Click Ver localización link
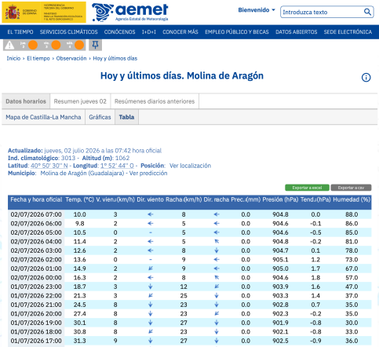Image resolution: width=379 pixels, height=347 pixels. [190, 166]
